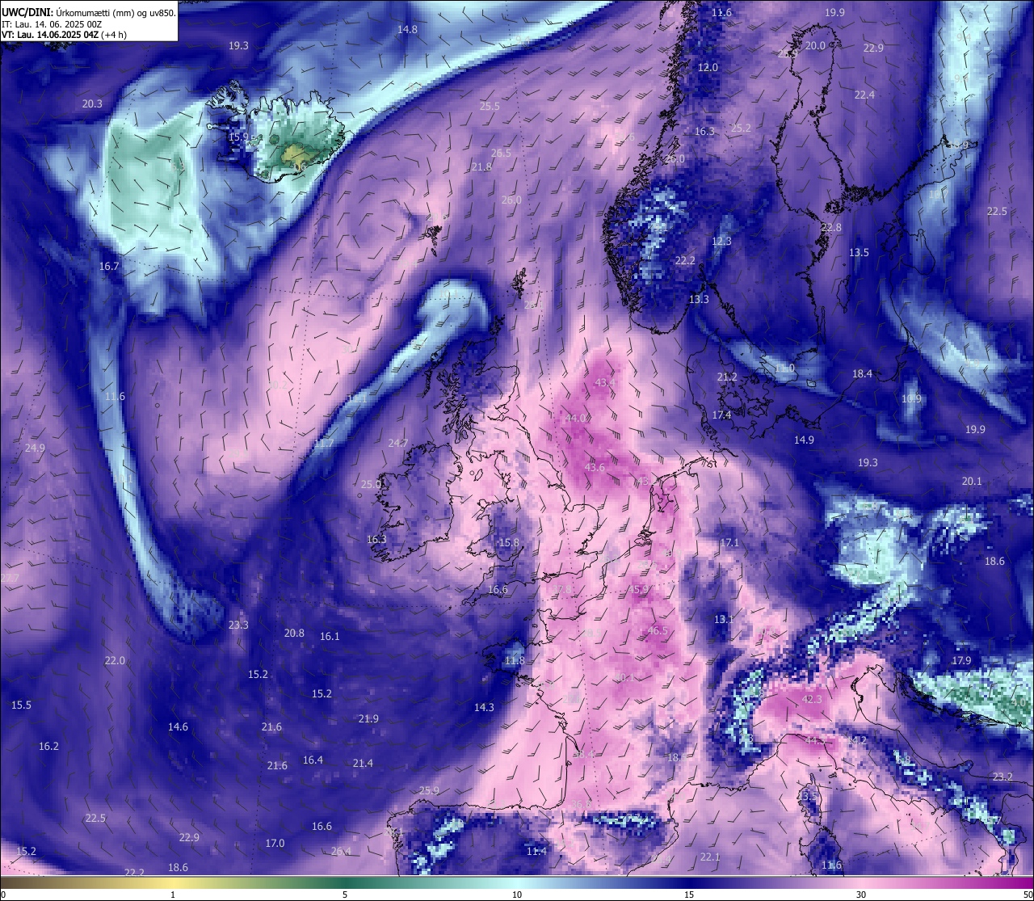Viewport: 1034px width, 901px height.
Task: Click the 21.8 value label
Action: click(481, 166)
